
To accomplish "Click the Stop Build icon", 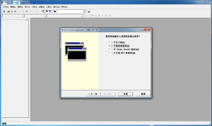I will (99, 16).
